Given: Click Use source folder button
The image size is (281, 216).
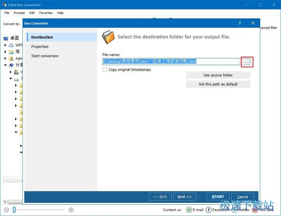Looking at the screenshot, I should point(218,75).
